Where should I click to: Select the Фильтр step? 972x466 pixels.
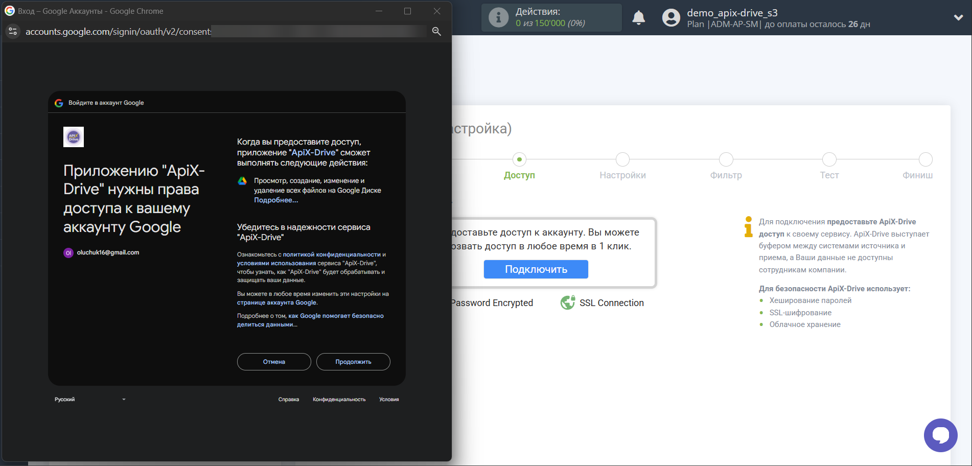[x=726, y=167]
